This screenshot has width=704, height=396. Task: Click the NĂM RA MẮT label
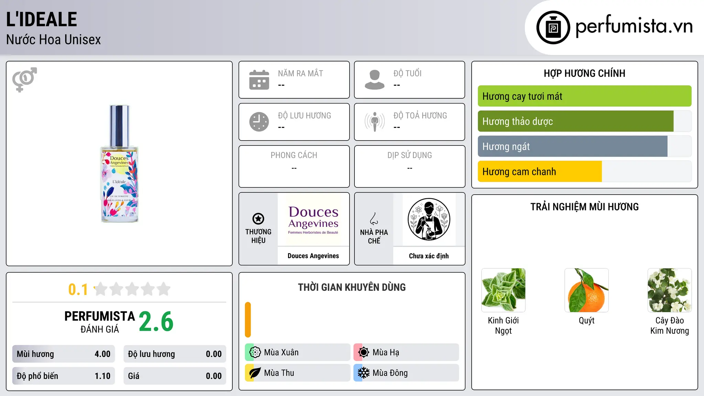click(x=300, y=73)
